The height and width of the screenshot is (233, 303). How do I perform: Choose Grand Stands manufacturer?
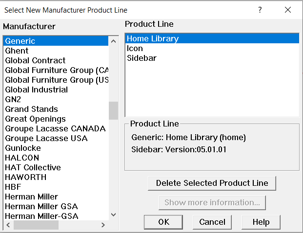56,109
